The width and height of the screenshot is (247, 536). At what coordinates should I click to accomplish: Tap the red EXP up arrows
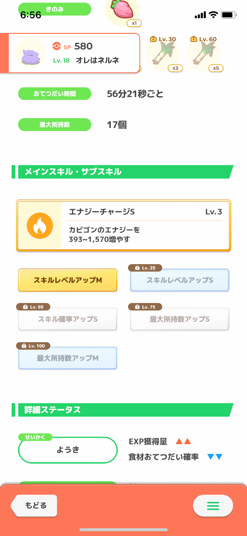(x=183, y=441)
